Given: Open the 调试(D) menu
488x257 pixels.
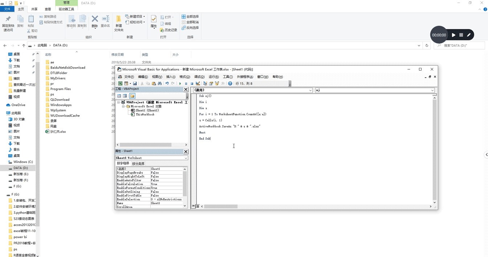Looking at the screenshot, I should [199, 77].
